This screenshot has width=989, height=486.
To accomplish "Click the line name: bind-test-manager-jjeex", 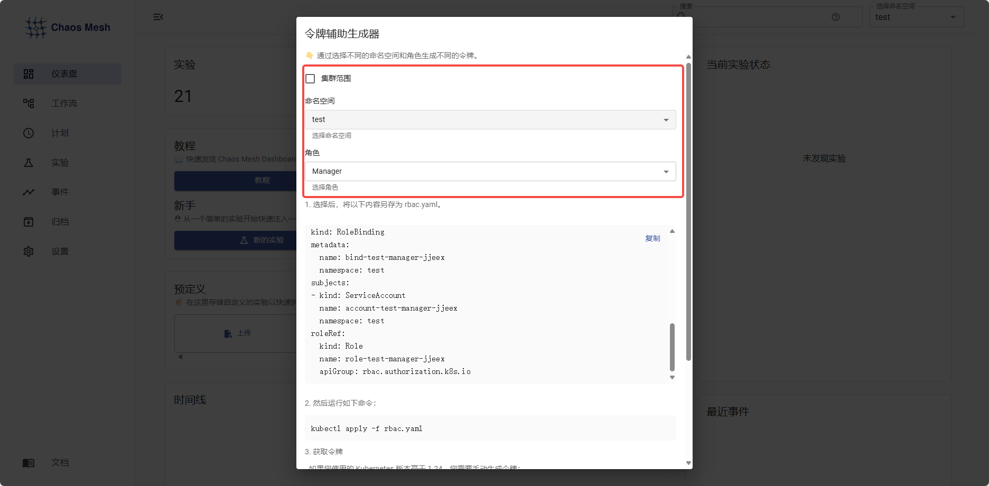I will click(x=381, y=258).
